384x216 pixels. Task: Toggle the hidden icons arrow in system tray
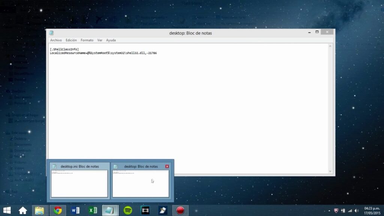[x=329, y=210]
